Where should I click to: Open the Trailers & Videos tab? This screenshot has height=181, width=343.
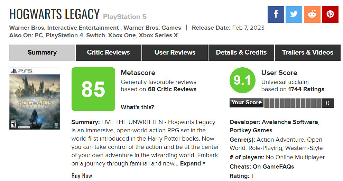307,53
